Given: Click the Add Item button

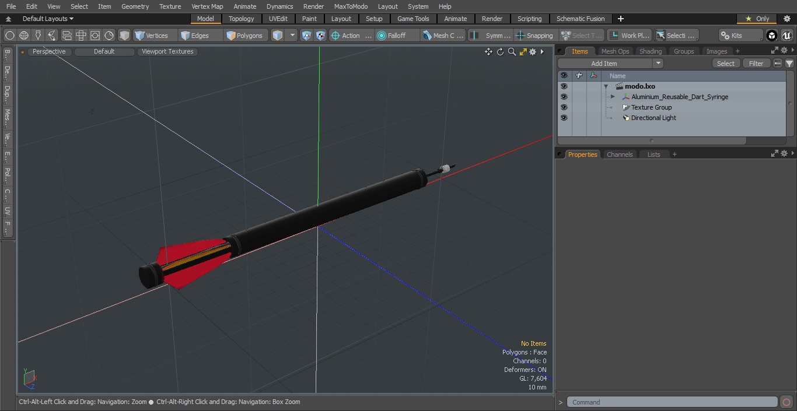Looking at the screenshot, I should [604, 64].
